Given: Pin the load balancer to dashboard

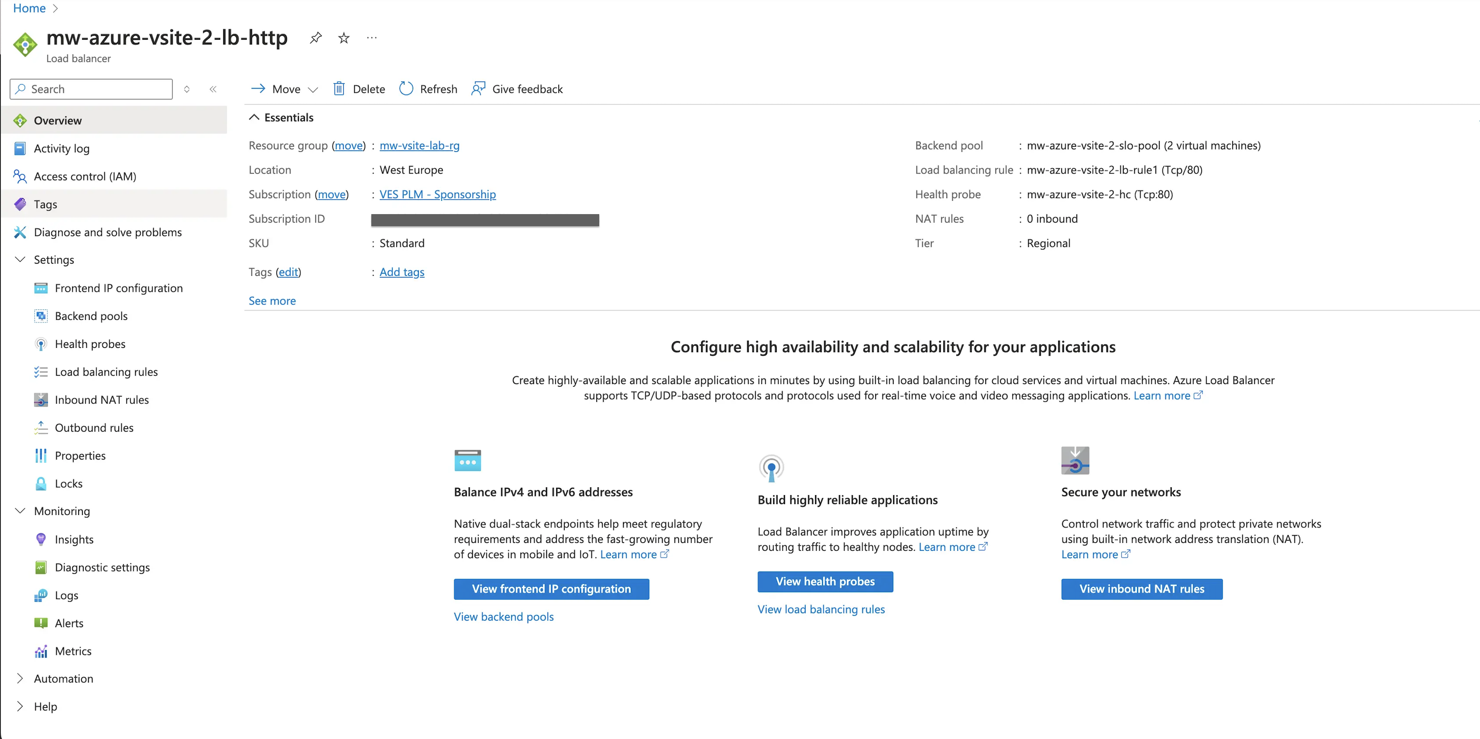Looking at the screenshot, I should (316, 38).
